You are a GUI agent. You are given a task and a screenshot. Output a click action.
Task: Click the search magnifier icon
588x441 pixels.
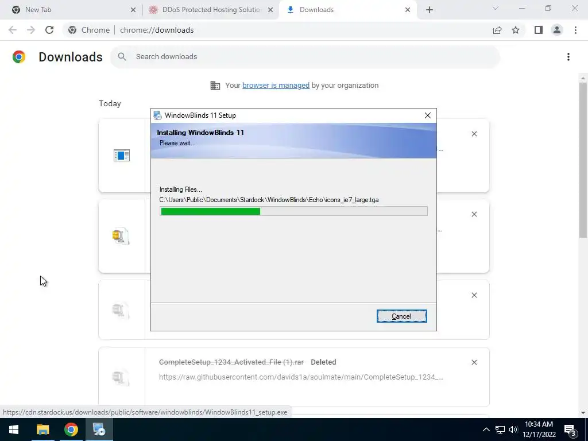(122, 57)
